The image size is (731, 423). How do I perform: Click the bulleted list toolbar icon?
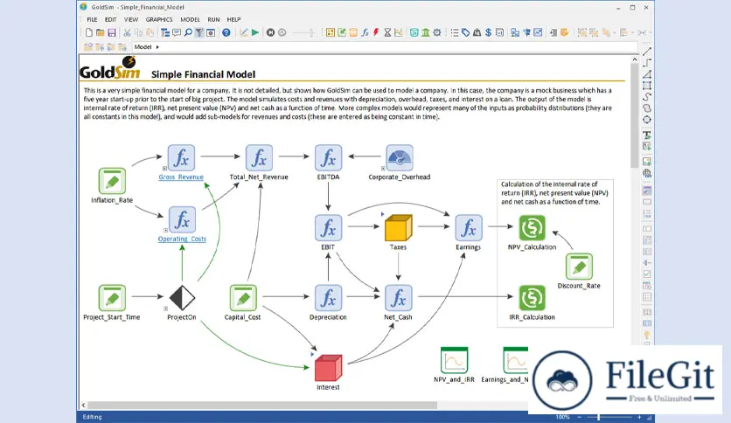455,32
